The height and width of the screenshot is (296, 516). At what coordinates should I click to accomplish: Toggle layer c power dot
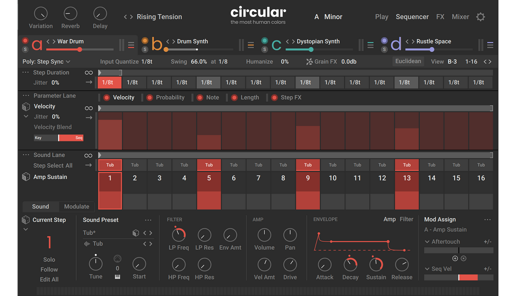(x=264, y=41)
